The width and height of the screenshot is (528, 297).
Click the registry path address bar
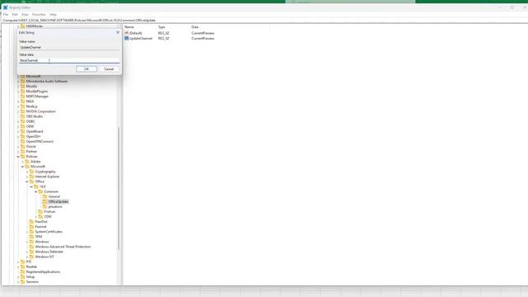[x=264, y=20]
